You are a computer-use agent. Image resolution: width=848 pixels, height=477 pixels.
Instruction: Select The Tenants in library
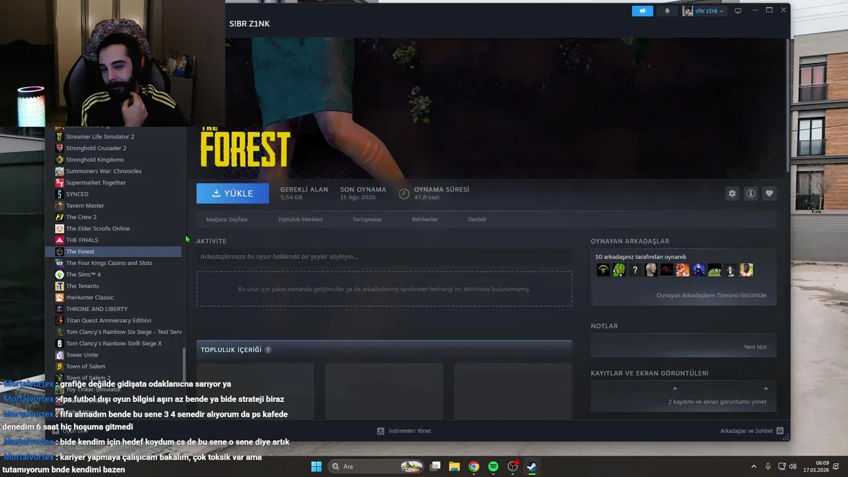[82, 286]
